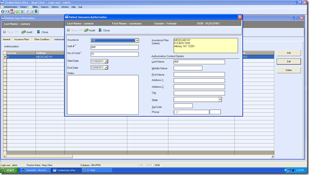The width and height of the screenshot is (309, 175).
Task: Open the Start Date picker dropdown
Action: coord(106,62)
